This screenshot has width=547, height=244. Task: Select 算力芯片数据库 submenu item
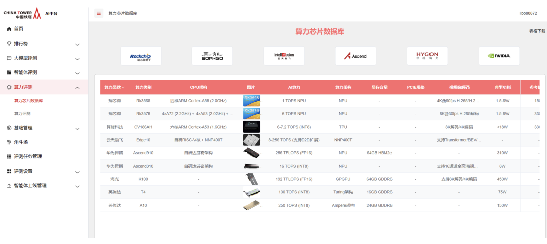tap(28, 101)
